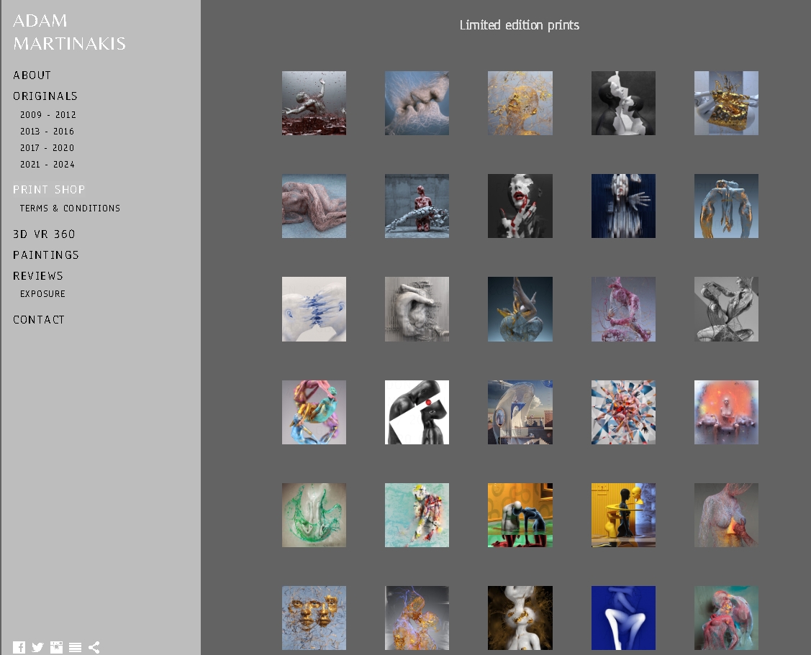Viewport: 811px width, 655px height.
Task: Open the lightning amber figure print
Action: tap(417, 618)
